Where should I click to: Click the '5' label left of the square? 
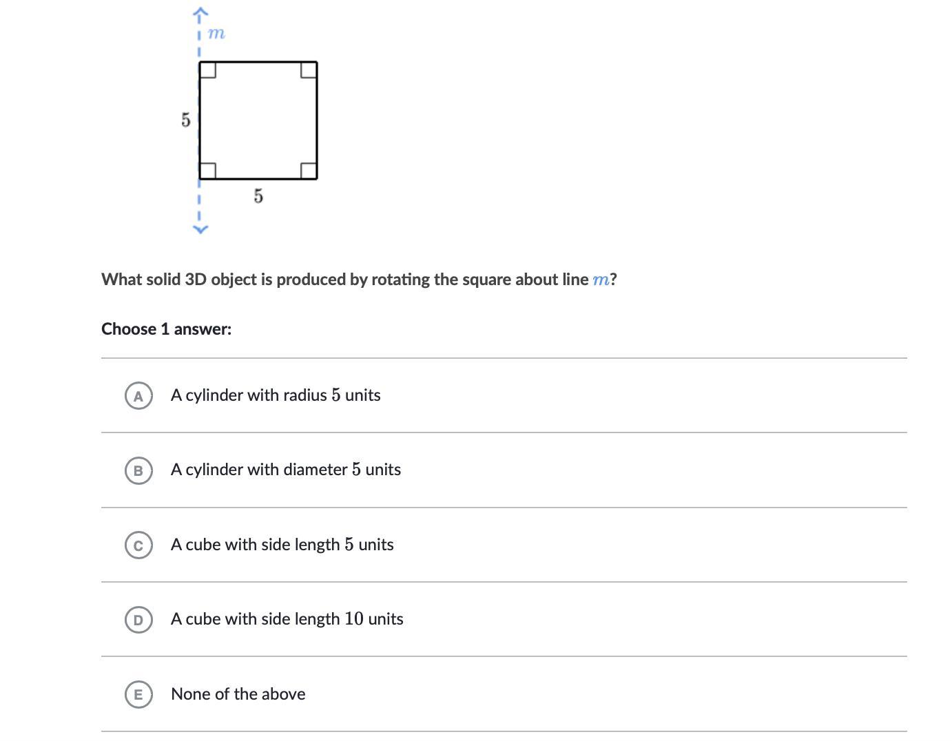pyautogui.click(x=185, y=120)
